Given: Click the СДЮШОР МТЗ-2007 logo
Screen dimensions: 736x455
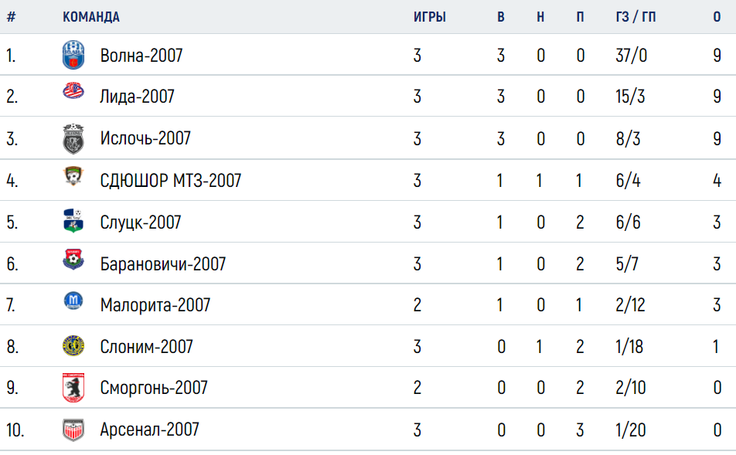Looking at the screenshot, I should click(73, 175).
